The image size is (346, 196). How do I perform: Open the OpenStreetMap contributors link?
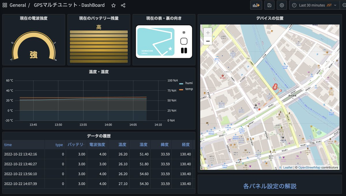(x=309, y=167)
